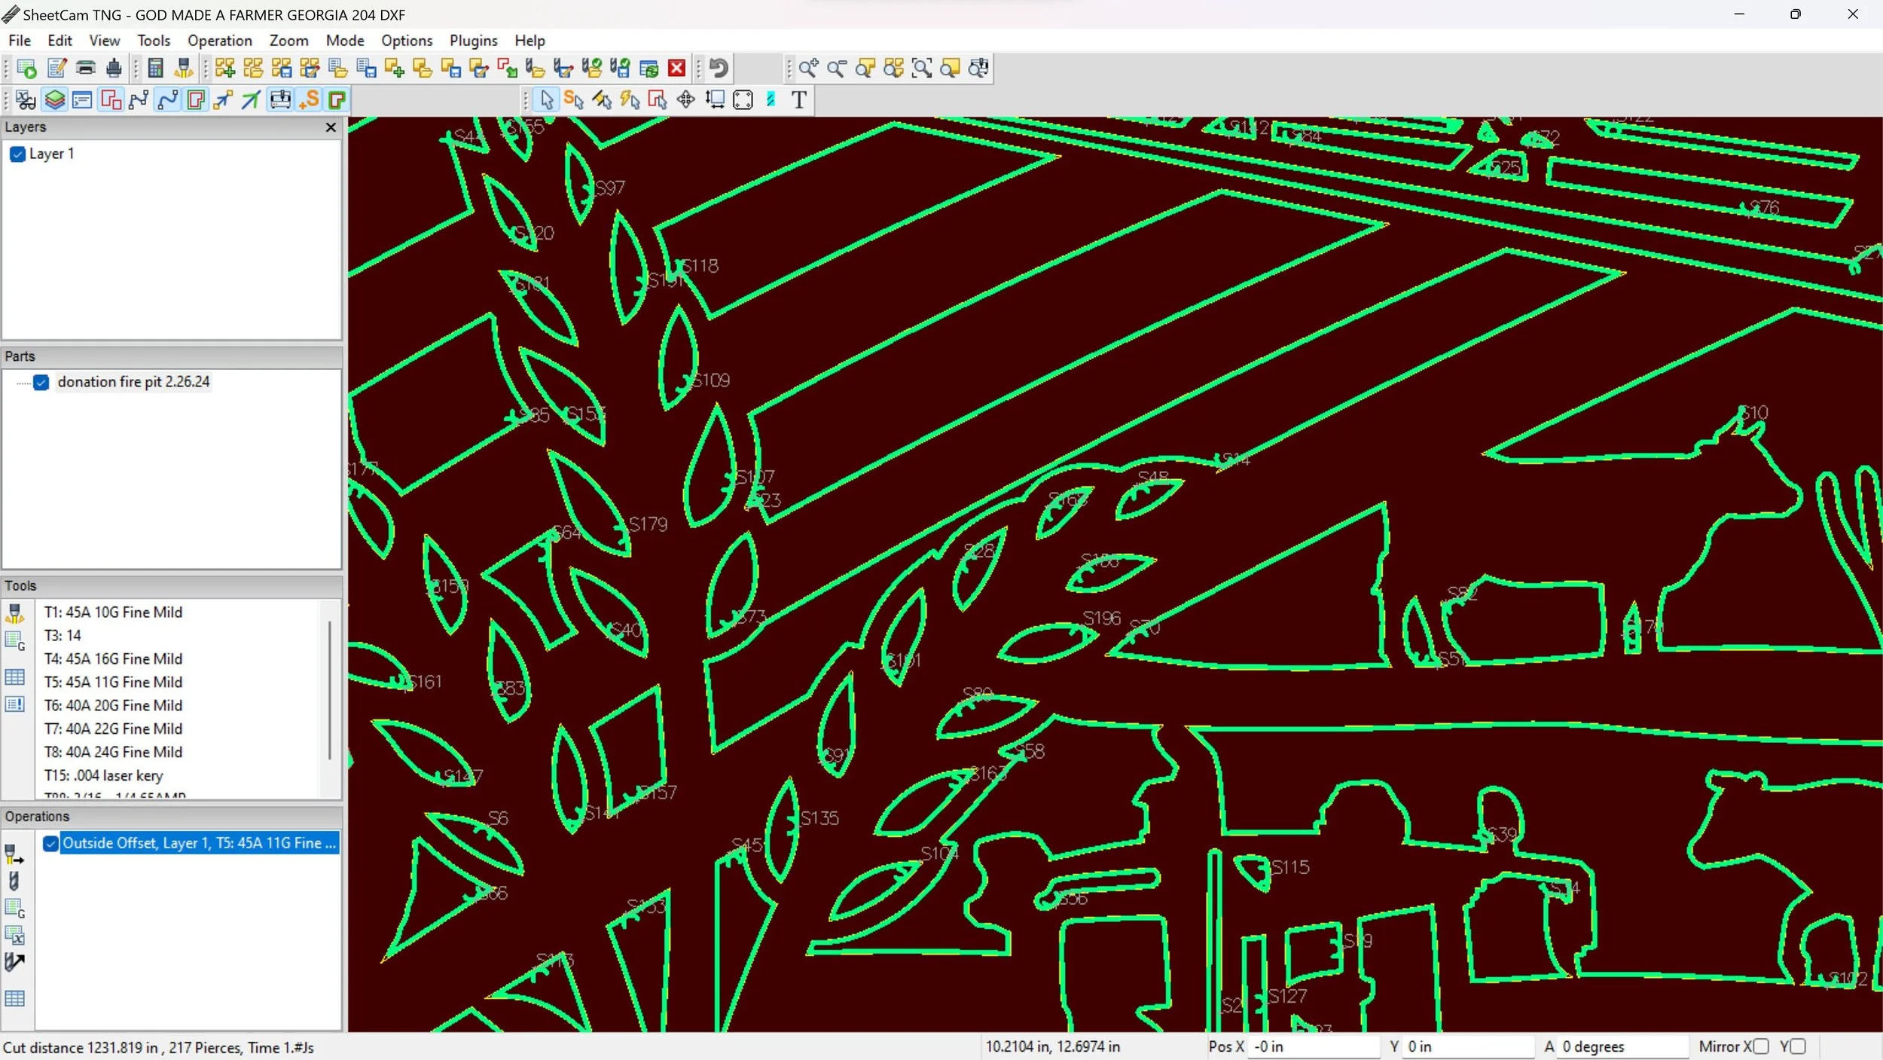Click the Pos X input field
Screen dimensions: 1883x1060
pyautogui.click(x=1313, y=1046)
